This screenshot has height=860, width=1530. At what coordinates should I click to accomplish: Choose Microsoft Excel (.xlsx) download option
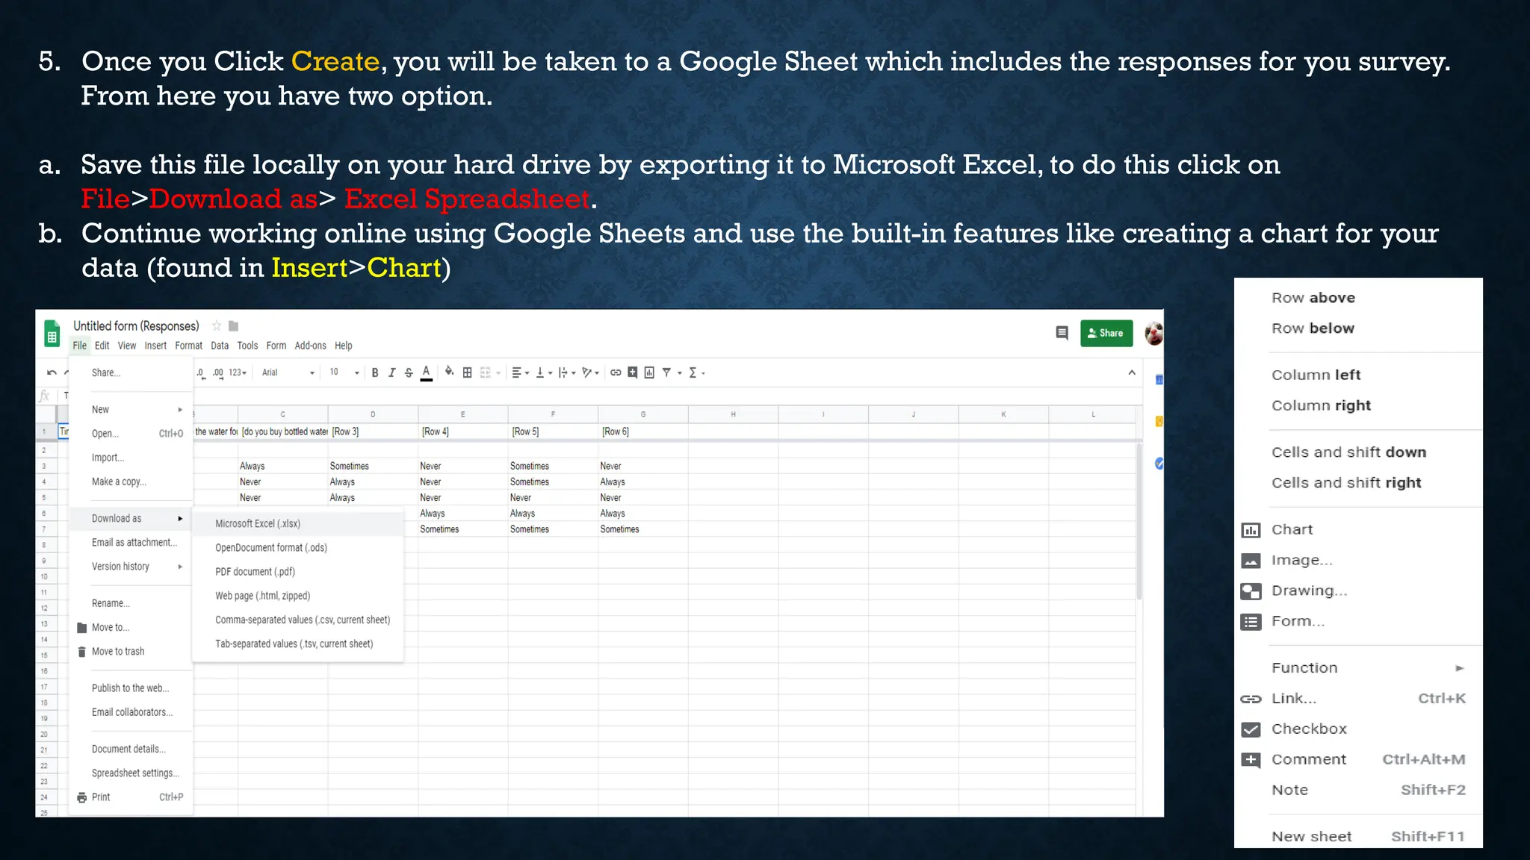tap(258, 524)
